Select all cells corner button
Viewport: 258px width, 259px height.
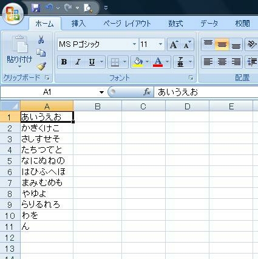tap(10, 106)
